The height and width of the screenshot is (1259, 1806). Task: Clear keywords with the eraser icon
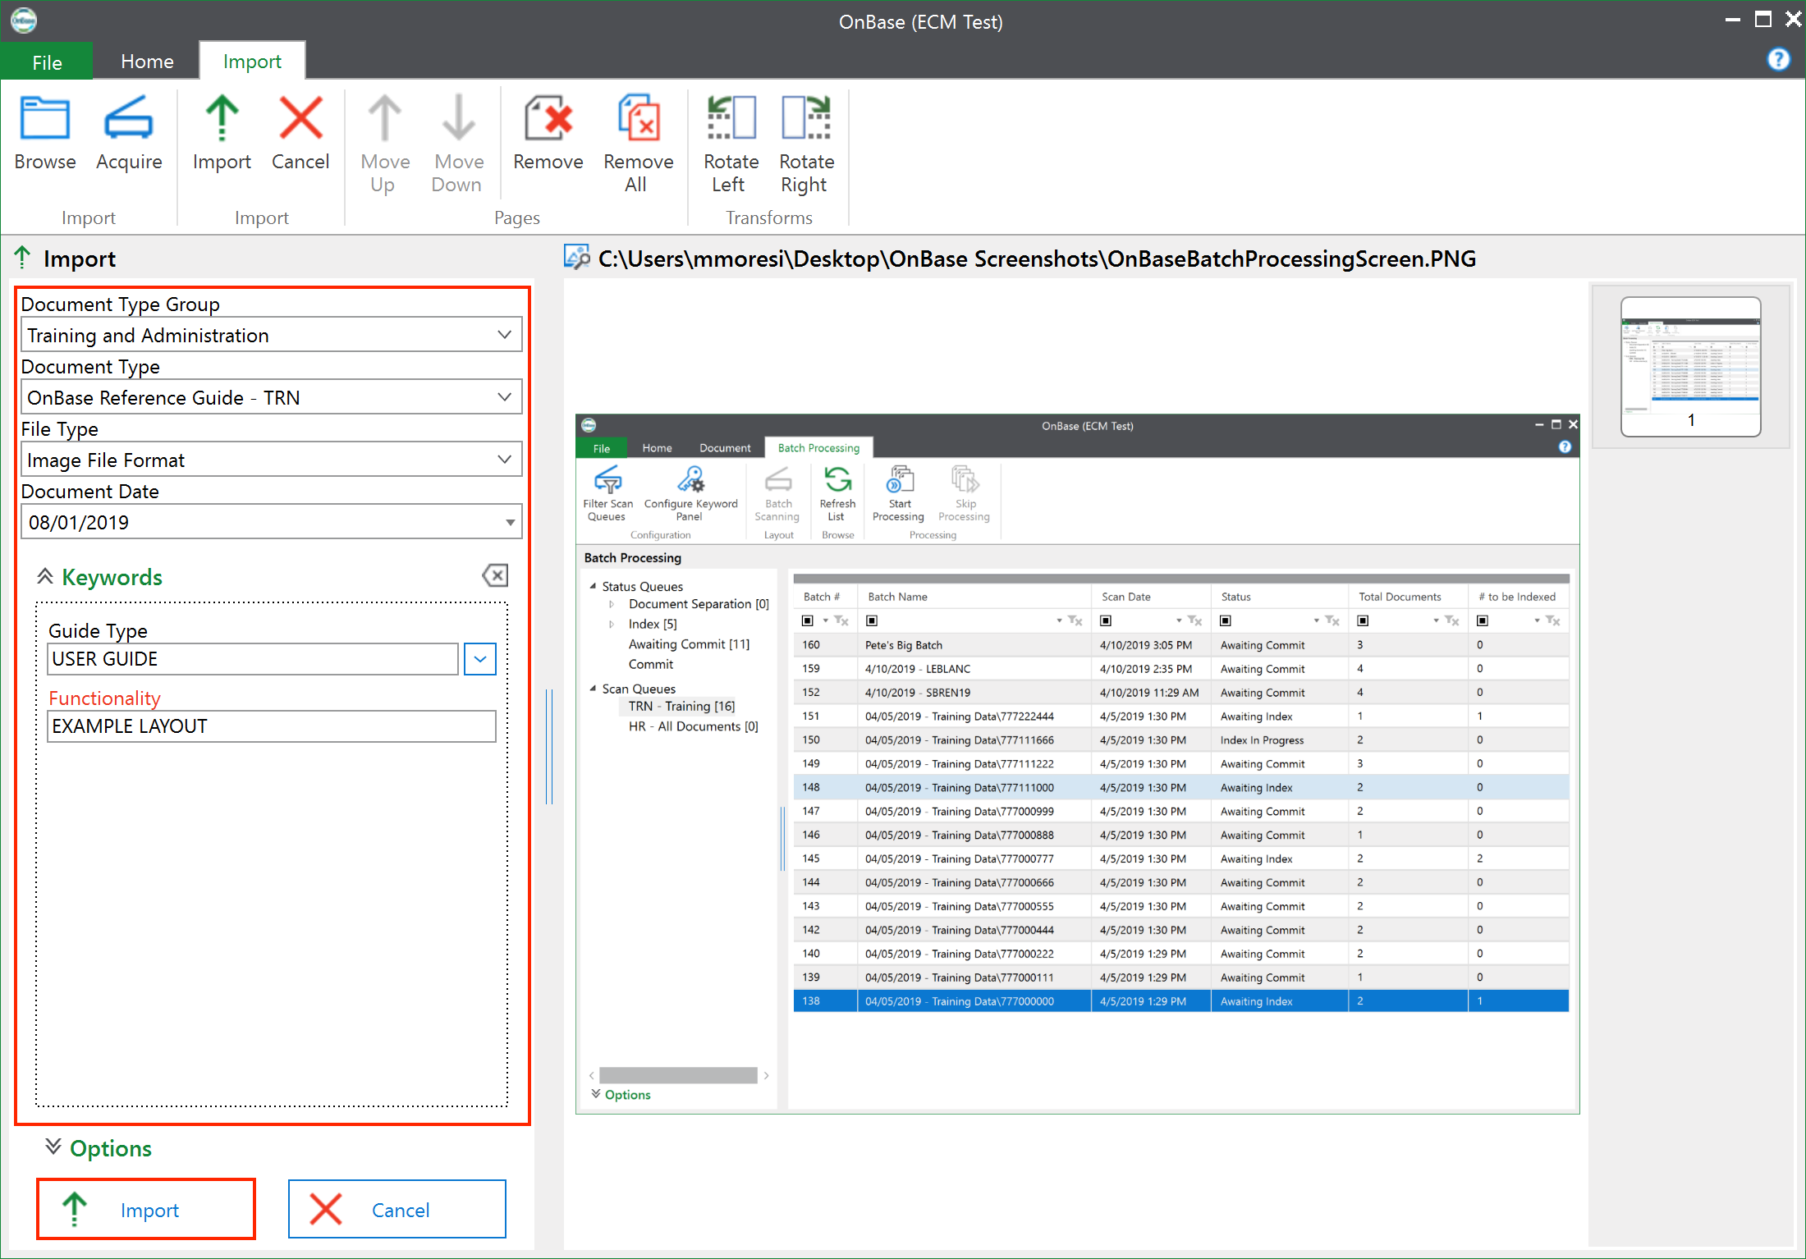click(495, 575)
